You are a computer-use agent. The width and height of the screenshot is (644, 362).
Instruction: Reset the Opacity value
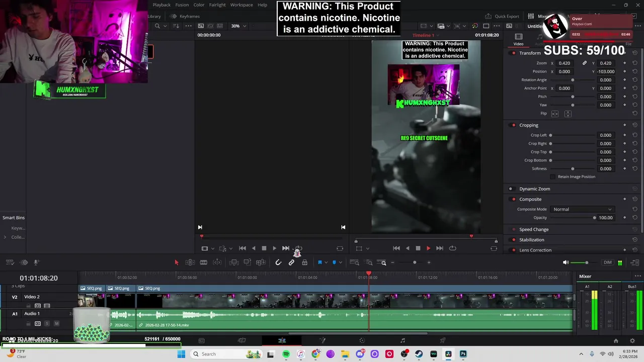coord(635,218)
